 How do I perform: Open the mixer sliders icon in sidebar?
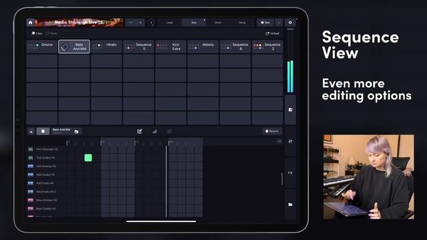pyautogui.click(x=290, y=141)
